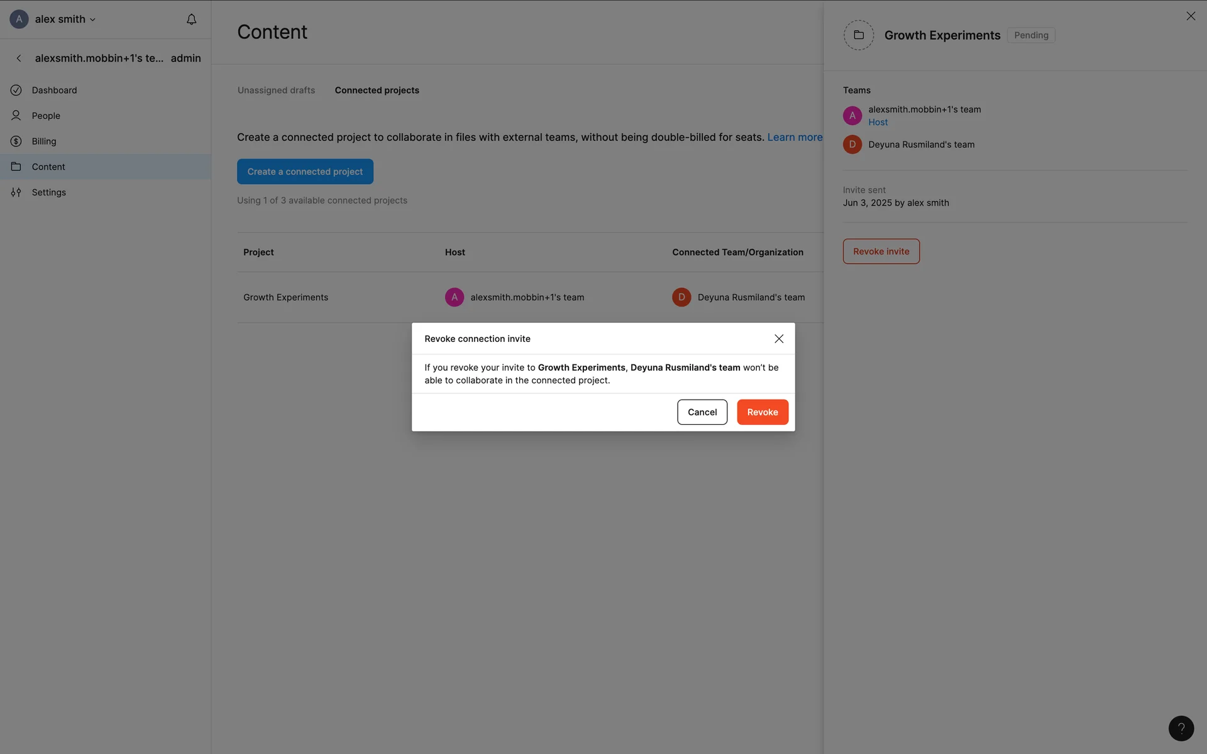Image resolution: width=1207 pixels, height=754 pixels.
Task: Confirm with the red Revoke button
Action: [x=762, y=412]
